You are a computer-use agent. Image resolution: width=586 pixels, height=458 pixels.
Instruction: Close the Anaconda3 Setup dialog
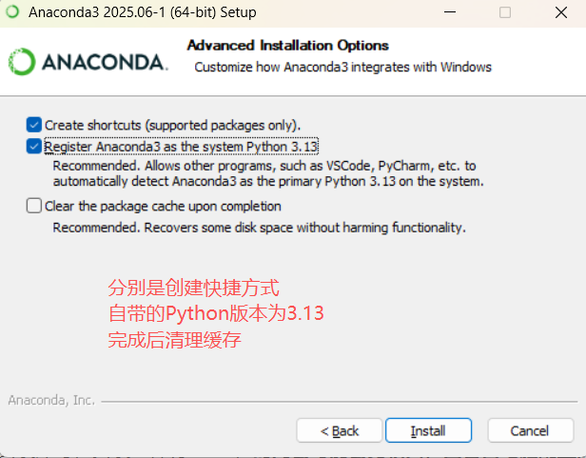tap(560, 12)
